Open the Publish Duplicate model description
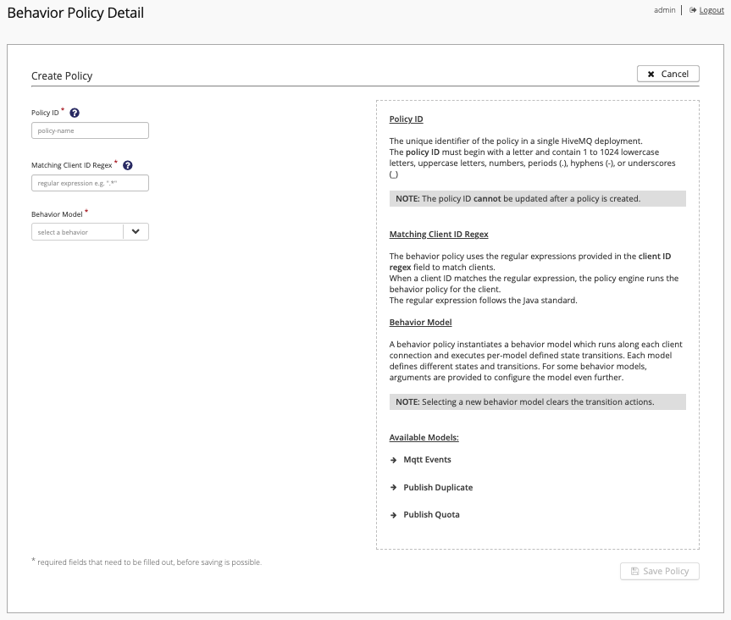Screen dimensions: 731x620 tap(438, 487)
